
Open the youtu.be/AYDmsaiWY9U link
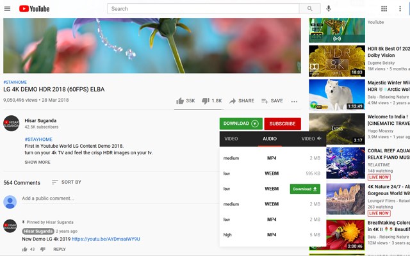click(x=106, y=239)
